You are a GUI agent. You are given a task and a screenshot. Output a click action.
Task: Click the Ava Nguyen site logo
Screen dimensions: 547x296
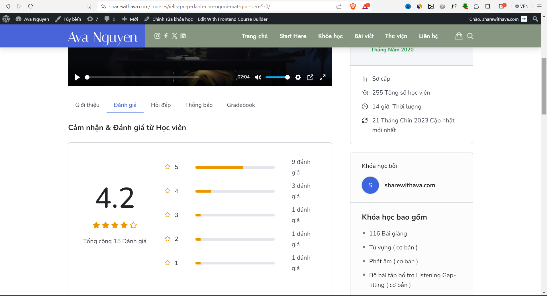click(103, 37)
